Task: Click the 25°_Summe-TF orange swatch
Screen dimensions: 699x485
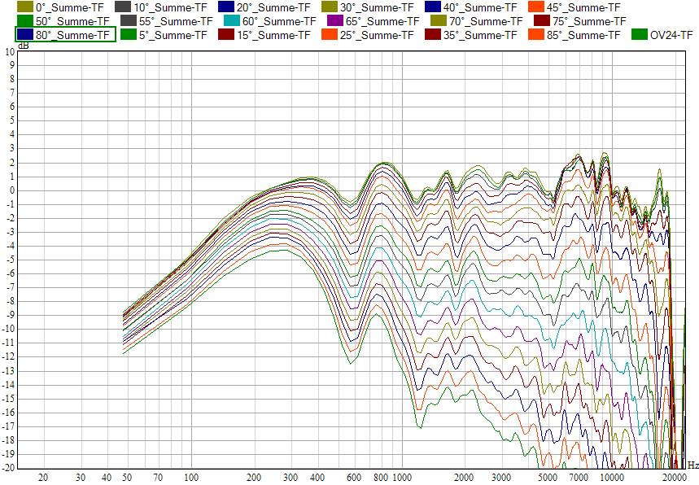Action: (330, 35)
